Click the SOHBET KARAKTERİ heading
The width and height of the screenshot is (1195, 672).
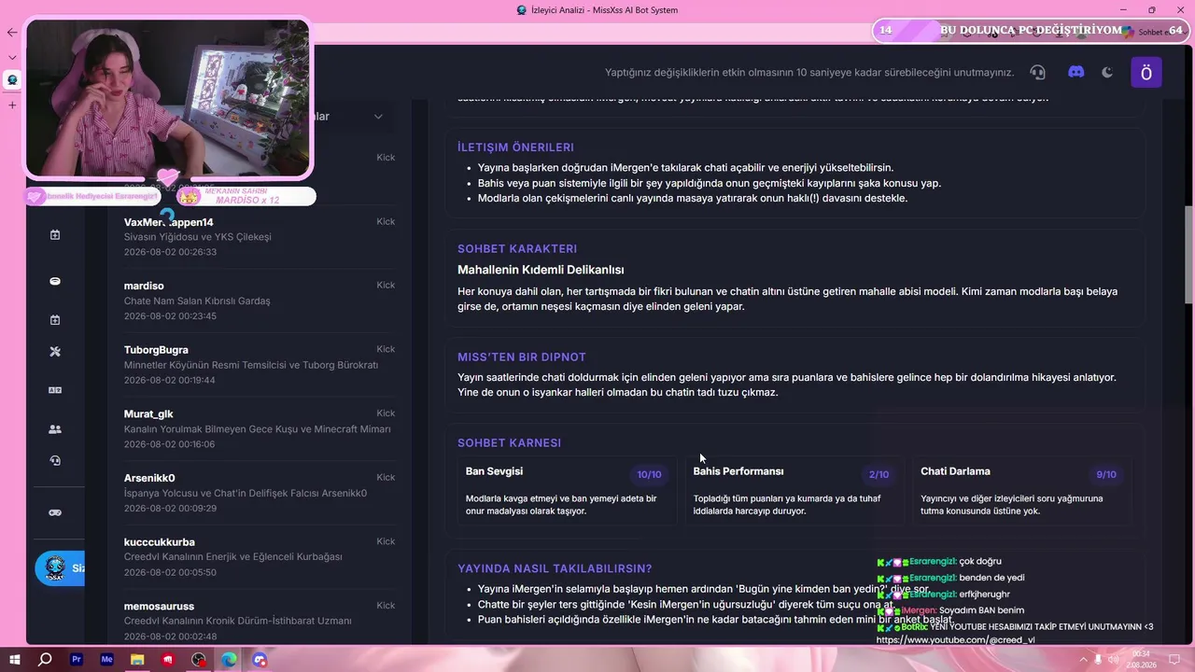click(x=517, y=249)
